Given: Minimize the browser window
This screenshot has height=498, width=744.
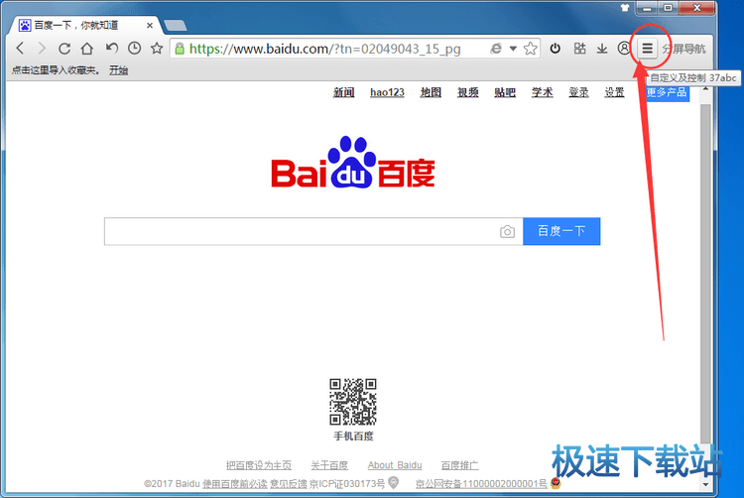Looking at the screenshot, I should click(x=647, y=8).
